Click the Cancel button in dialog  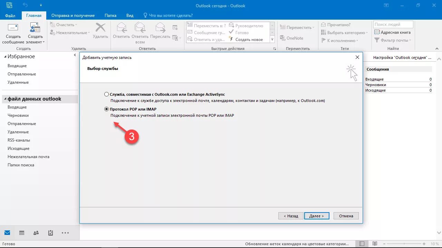tap(346, 216)
